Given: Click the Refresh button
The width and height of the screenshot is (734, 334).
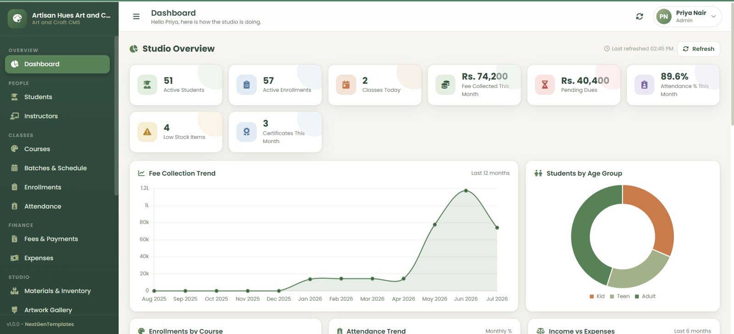Looking at the screenshot, I should point(699,49).
